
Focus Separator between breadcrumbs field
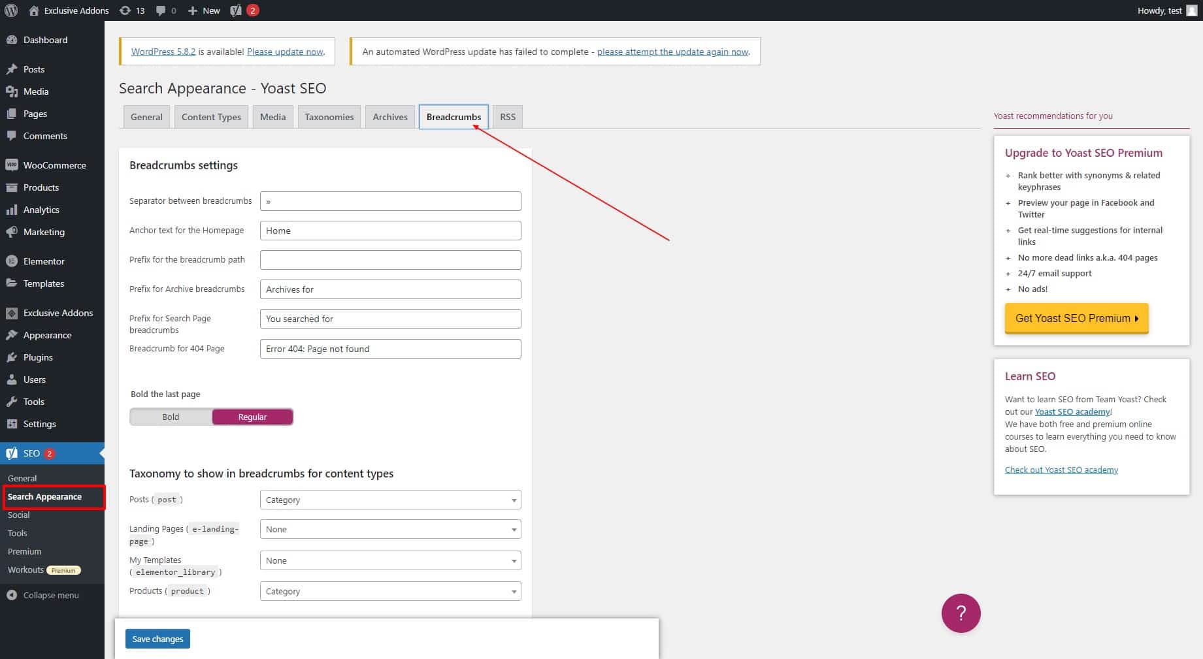click(x=390, y=201)
